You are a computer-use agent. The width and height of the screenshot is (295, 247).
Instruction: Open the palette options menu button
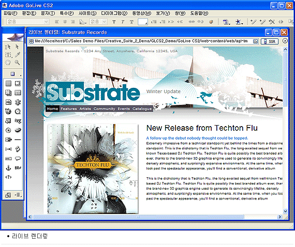tap(18, 195)
